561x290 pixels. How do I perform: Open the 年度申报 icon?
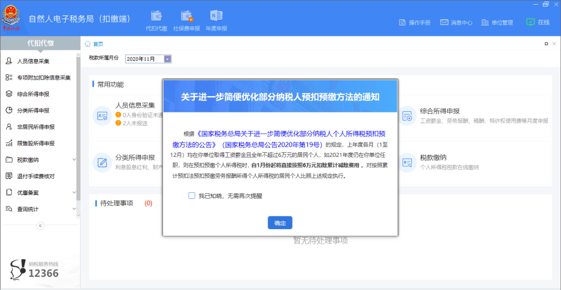point(217,16)
